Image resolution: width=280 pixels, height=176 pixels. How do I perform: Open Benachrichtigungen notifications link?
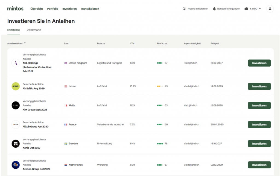[x=229, y=8]
